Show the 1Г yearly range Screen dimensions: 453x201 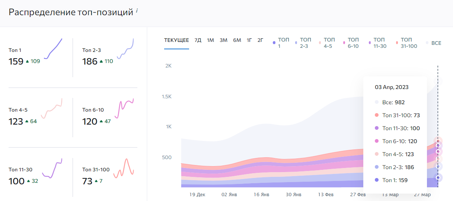[249, 40]
